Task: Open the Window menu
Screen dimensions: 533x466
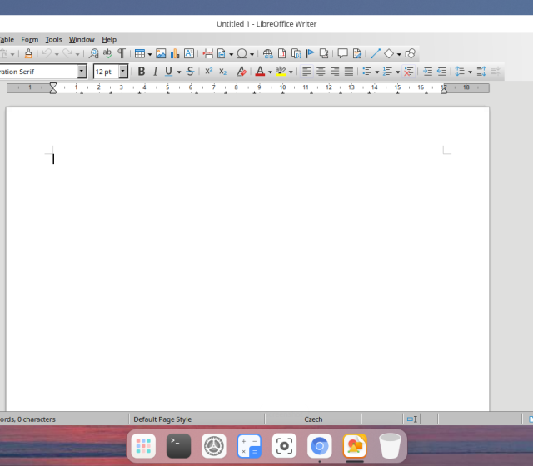Action: pyautogui.click(x=82, y=39)
